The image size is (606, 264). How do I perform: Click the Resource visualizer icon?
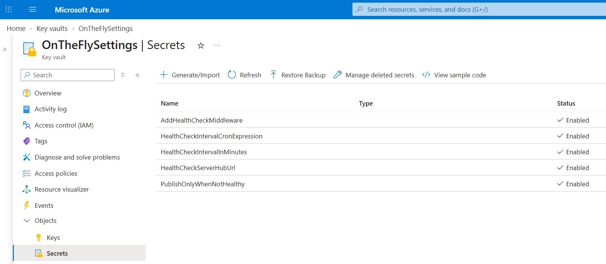pyautogui.click(x=26, y=189)
